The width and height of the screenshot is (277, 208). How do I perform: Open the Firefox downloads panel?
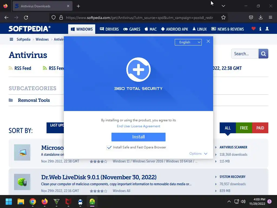pyautogui.click(x=260, y=17)
